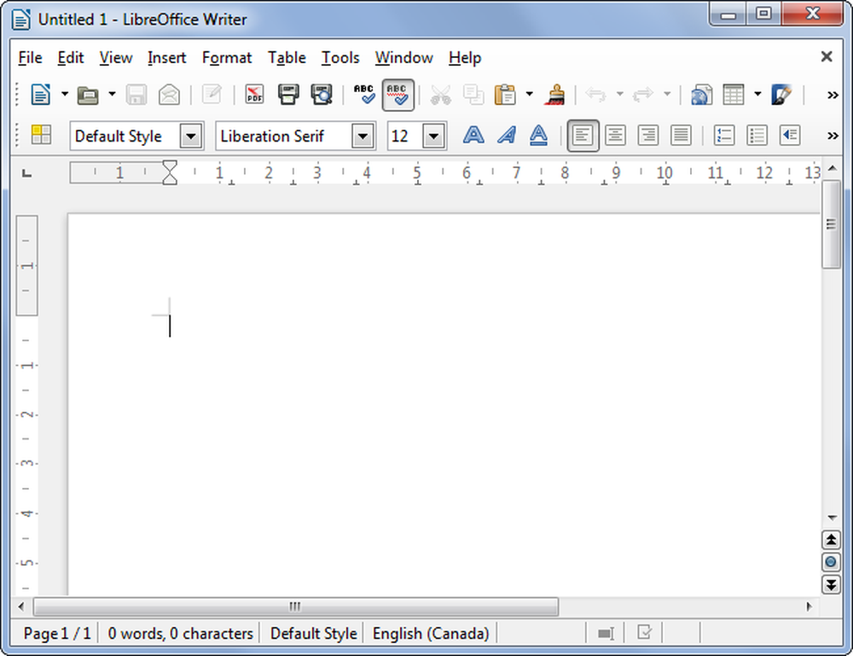Activate Clone Formatting paintbrush

[x=554, y=95]
